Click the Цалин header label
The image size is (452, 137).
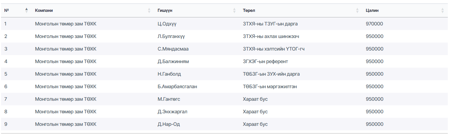(372, 10)
